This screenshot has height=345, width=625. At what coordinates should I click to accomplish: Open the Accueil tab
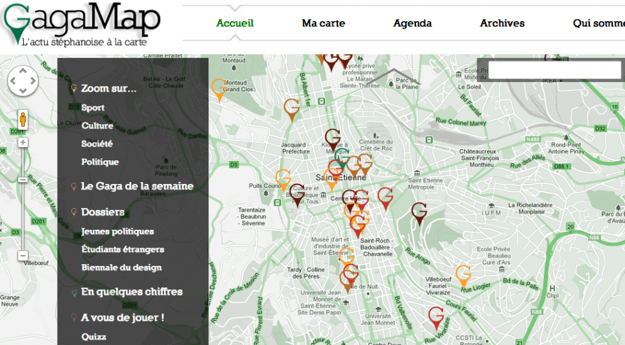click(235, 23)
